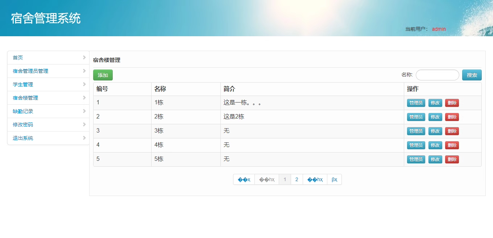Click the first-page pagination link
Image resolution: width=493 pixels, height=238 pixels.
pyautogui.click(x=244, y=179)
